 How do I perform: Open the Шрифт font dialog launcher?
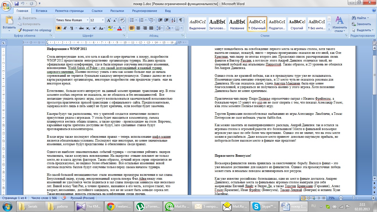(x=124, y=36)
